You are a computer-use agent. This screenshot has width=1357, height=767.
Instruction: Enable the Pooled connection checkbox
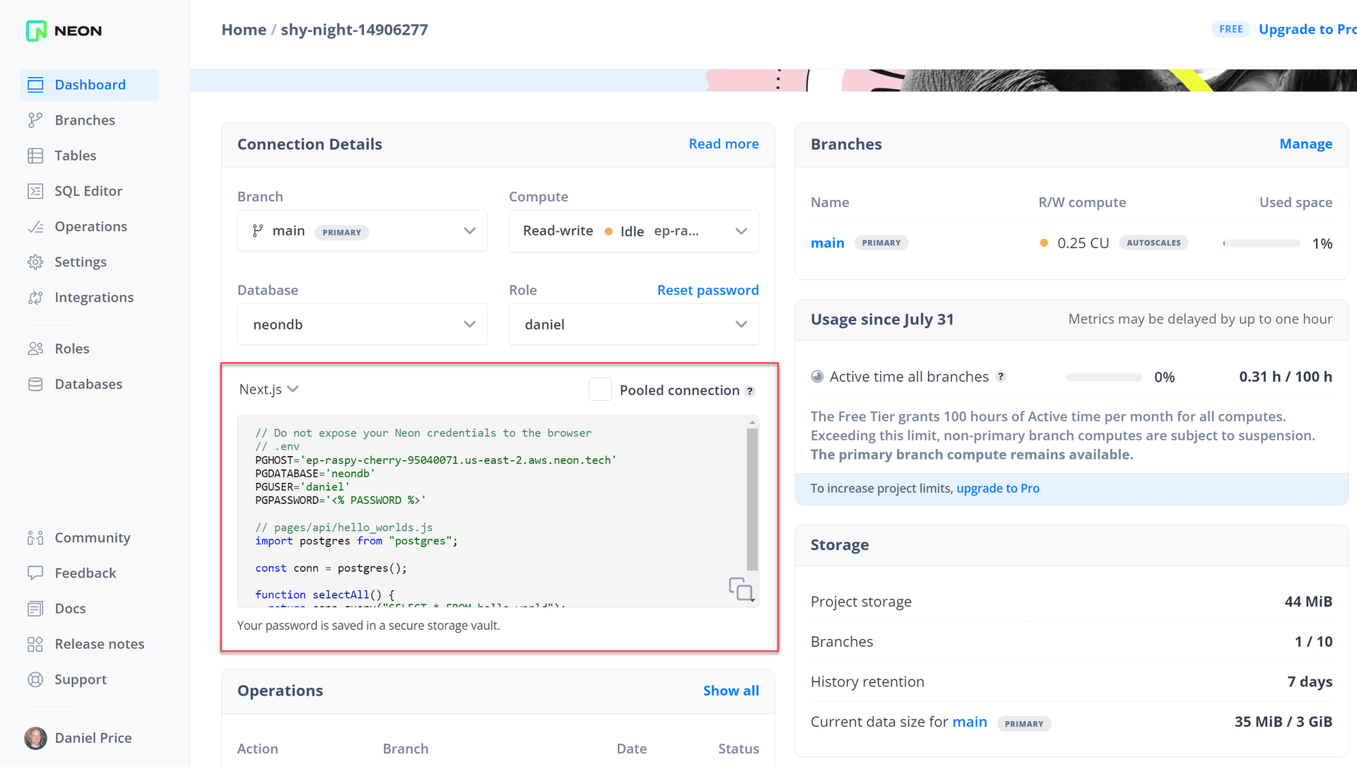click(600, 390)
